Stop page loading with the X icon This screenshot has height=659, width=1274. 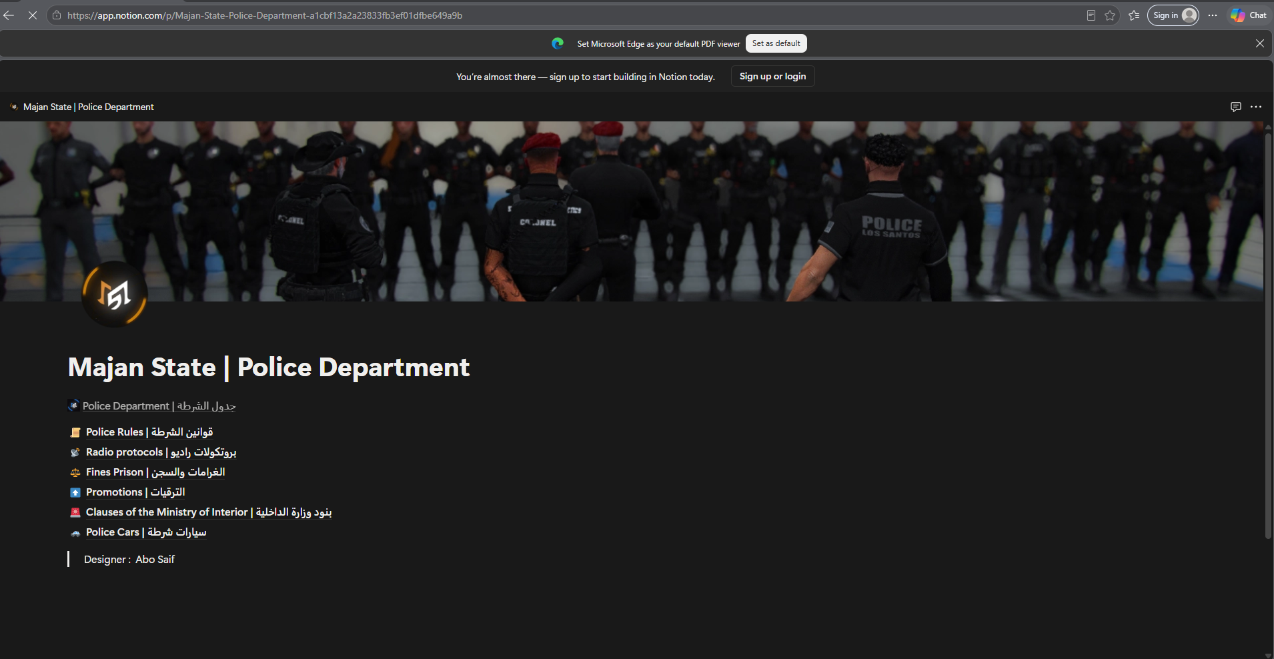32,15
